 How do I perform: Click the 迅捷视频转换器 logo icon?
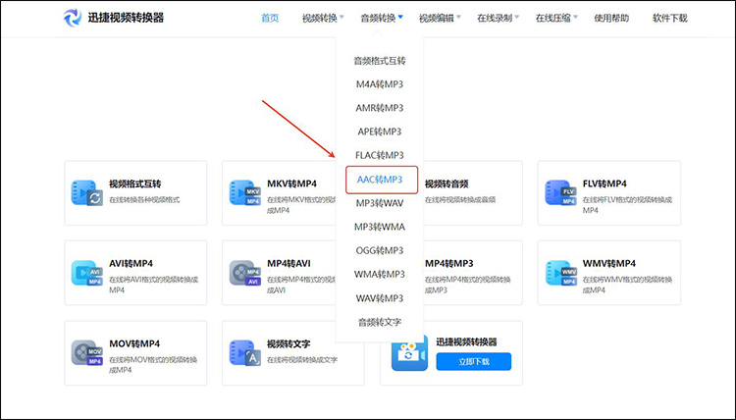[x=73, y=18]
